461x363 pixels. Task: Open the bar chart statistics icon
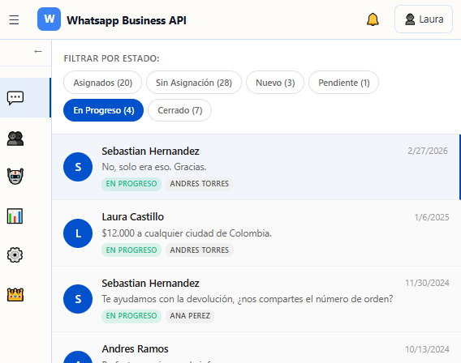click(x=15, y=216)
